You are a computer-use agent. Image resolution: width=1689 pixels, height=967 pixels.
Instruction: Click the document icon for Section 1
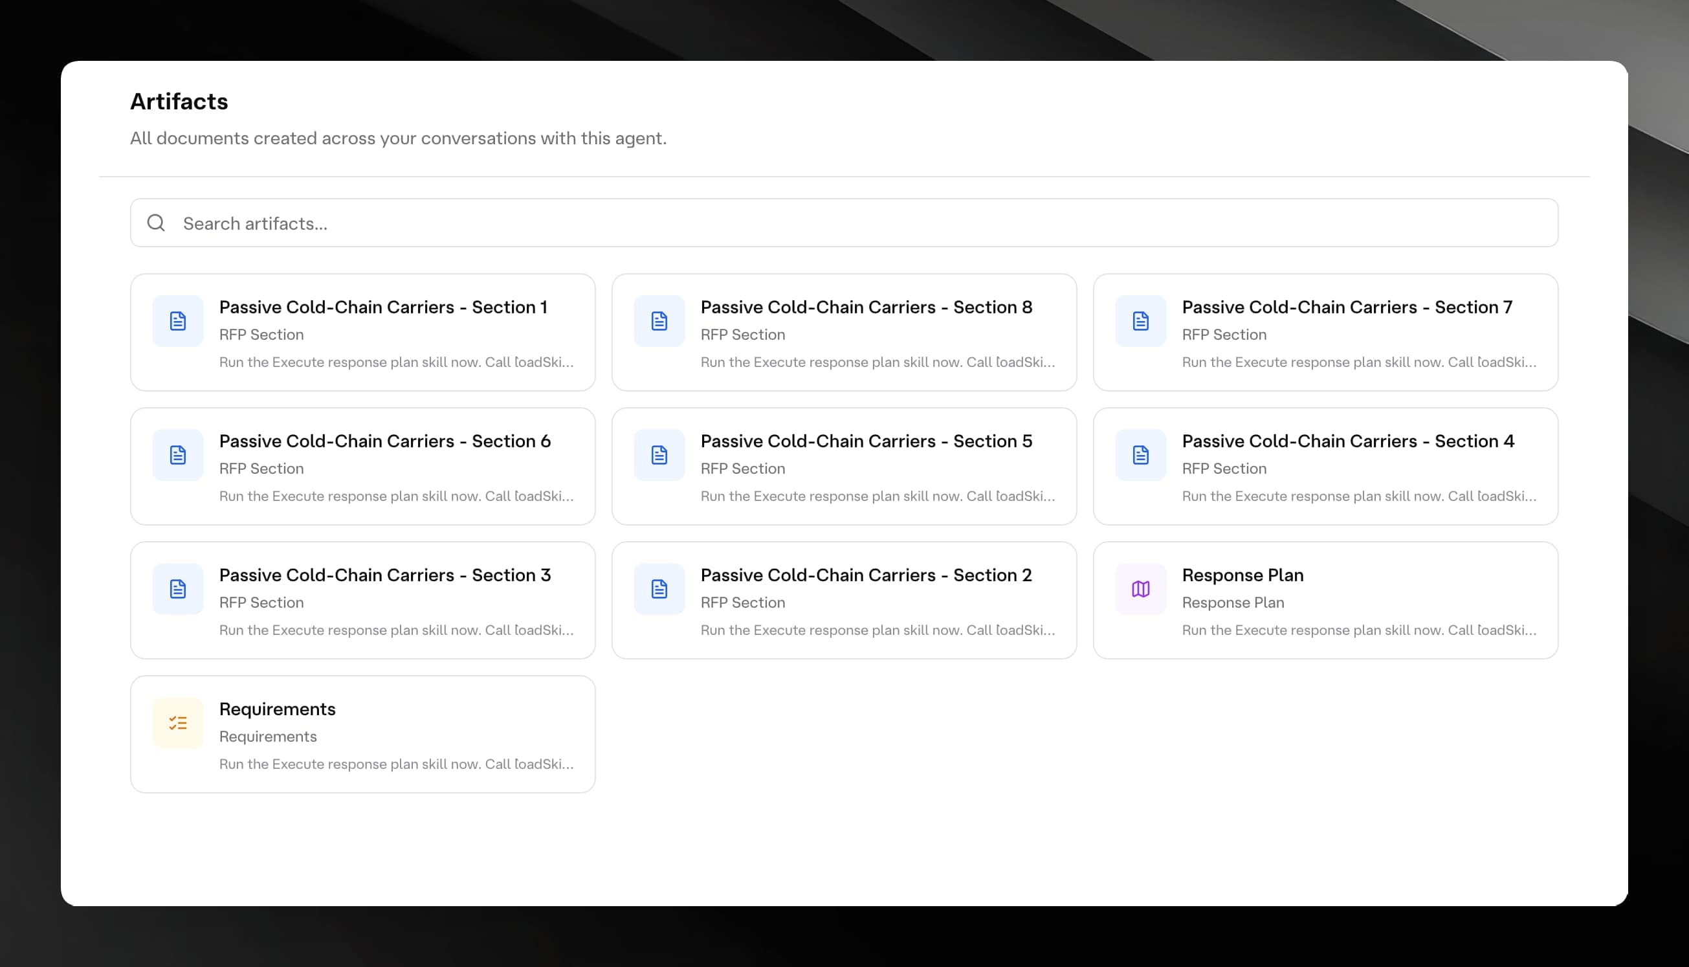(178, 321)
